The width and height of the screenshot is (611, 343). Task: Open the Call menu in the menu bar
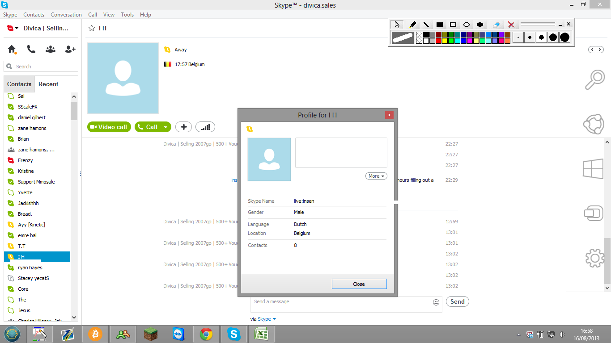coord(93,15)
